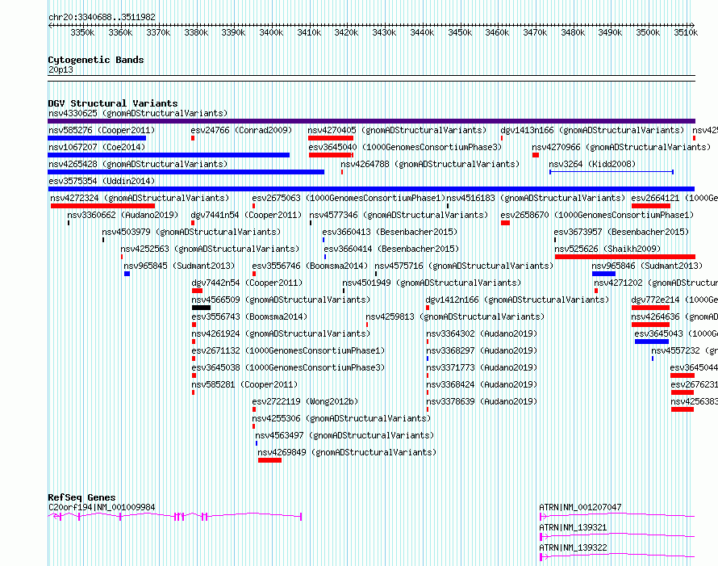Image resolution: width=718 pixels, height=566 pixels.
Task: Open esv2658670 (1000GenomesConsortiumPhase1) label
Action: [x=597, y=215]
